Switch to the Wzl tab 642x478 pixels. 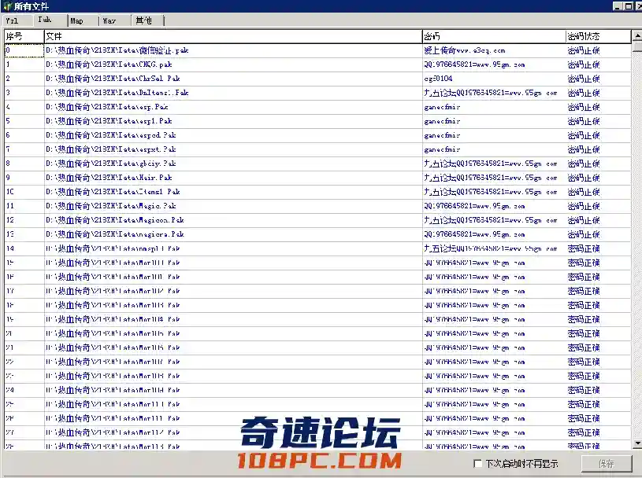[x=17, y=21]
